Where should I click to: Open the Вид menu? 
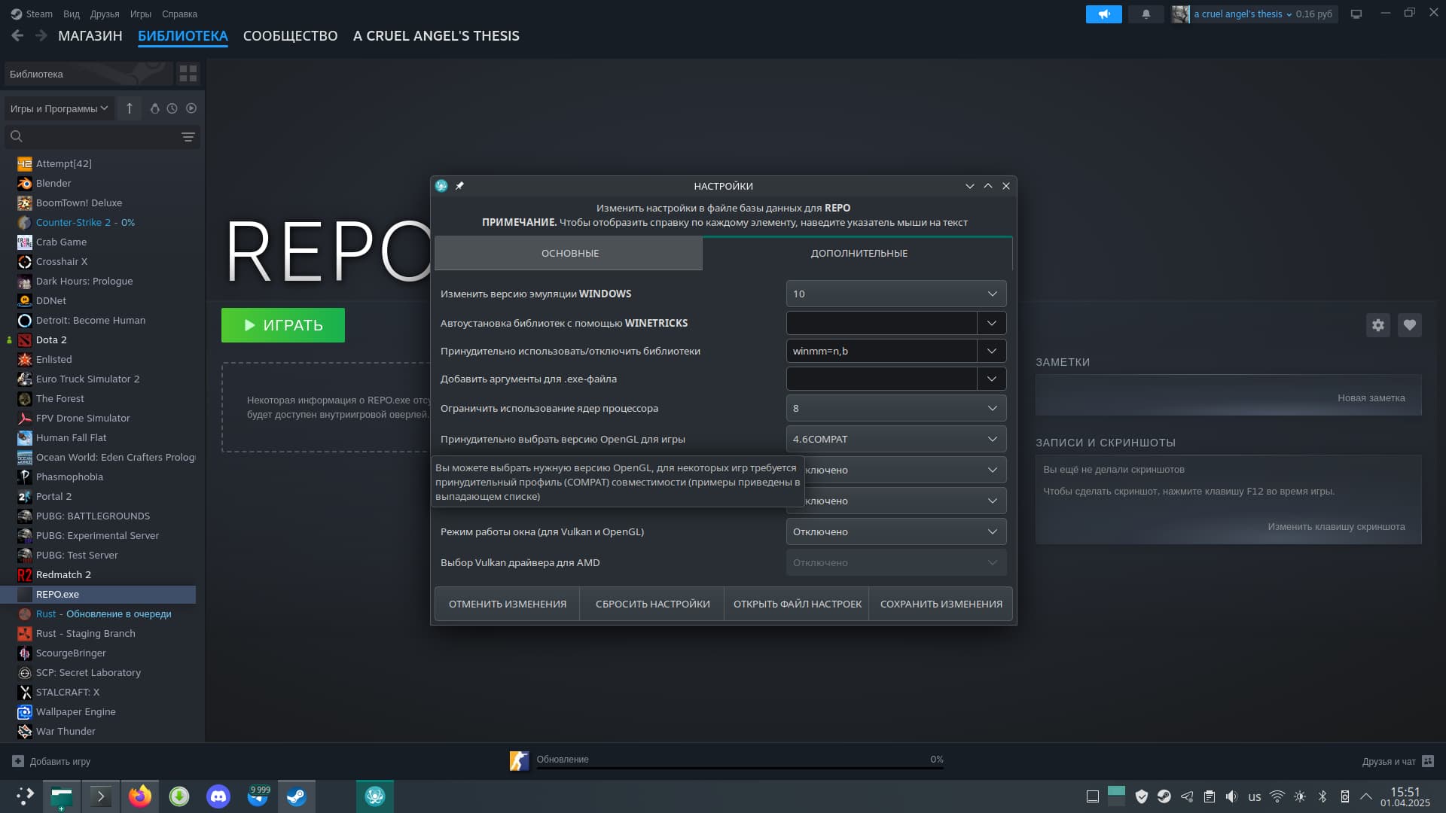pyautogui.click(x=72, y=14)
